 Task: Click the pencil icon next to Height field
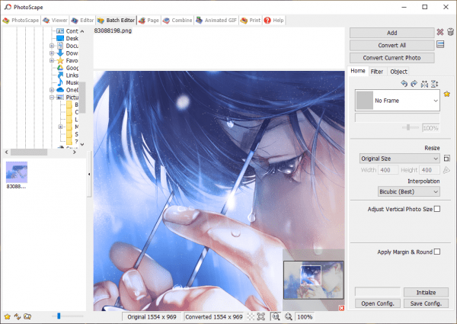(446, 170)
